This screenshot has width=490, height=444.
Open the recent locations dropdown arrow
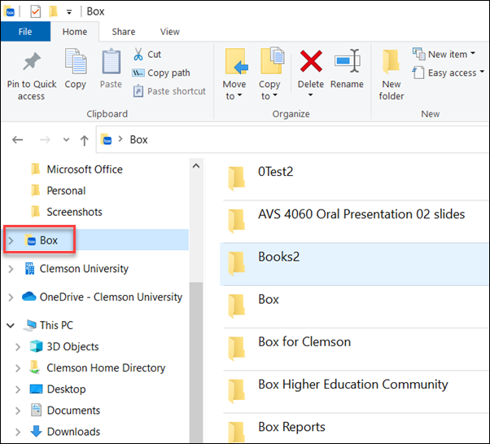click(66, 140)
